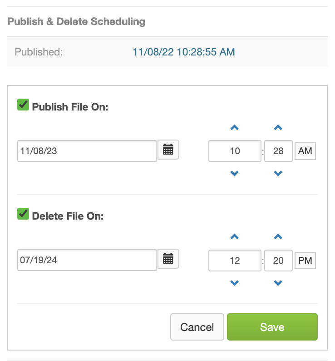
Task: Increase the publish hour with up arrow
Action: tap(235, 128)
